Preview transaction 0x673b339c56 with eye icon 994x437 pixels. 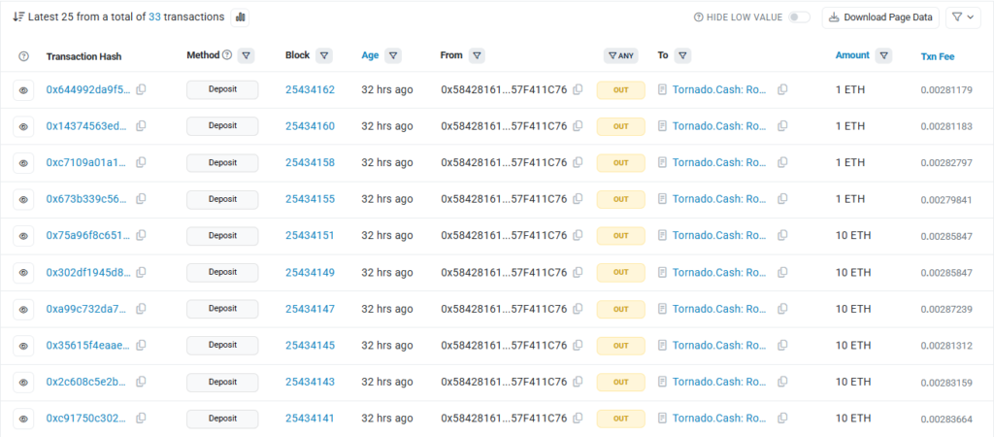point(23,200)
